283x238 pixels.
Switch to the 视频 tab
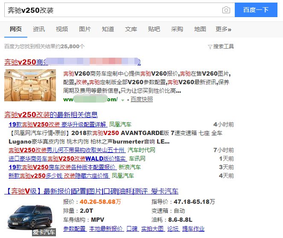62,29
